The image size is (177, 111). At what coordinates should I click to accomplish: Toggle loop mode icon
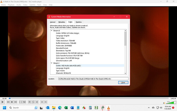pyautogui.click(x=33, y=102)
